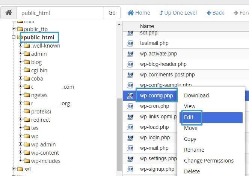Click the PHP icon of wp-load.php
249x176 pixels.
point(130,127)
